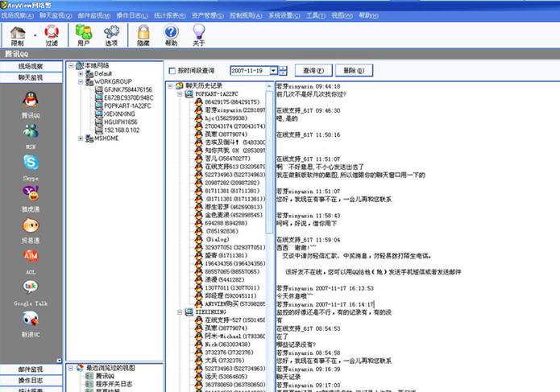560x392 pixels.
Task: Open the 工具 menu
Action: (315, 15)
